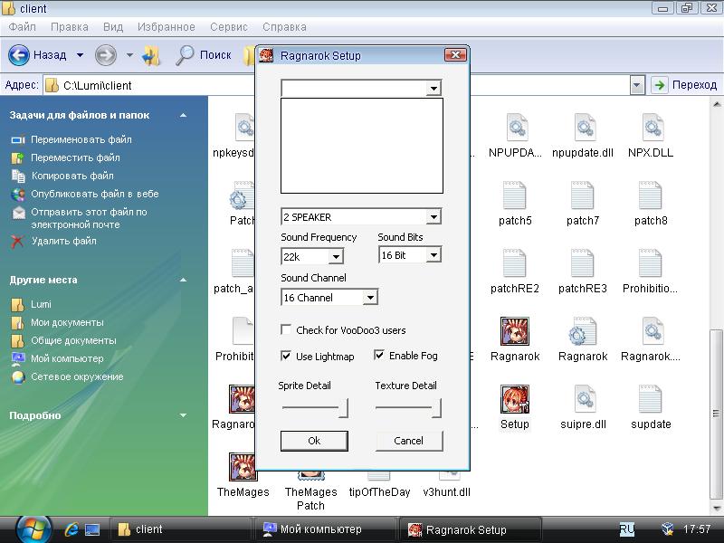Image resolution: width=724 pixels, height=543 pixels.
Task: Select the Setup application icon
Action: coord(514,399)
